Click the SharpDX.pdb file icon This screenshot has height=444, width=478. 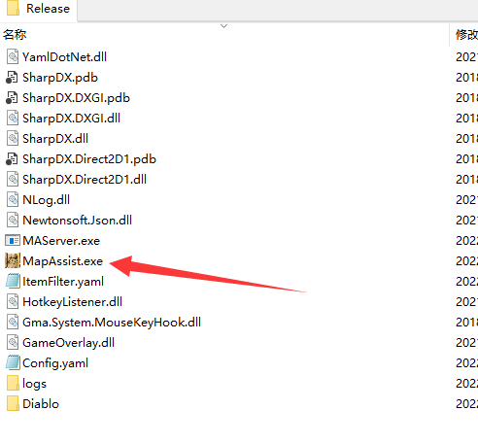(12, 78)
